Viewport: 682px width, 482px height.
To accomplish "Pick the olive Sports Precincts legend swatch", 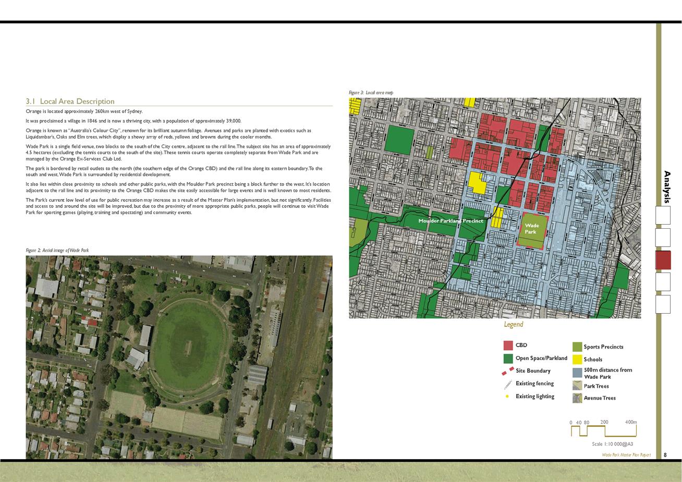I will pyautogui.click(x=577, y=347).
